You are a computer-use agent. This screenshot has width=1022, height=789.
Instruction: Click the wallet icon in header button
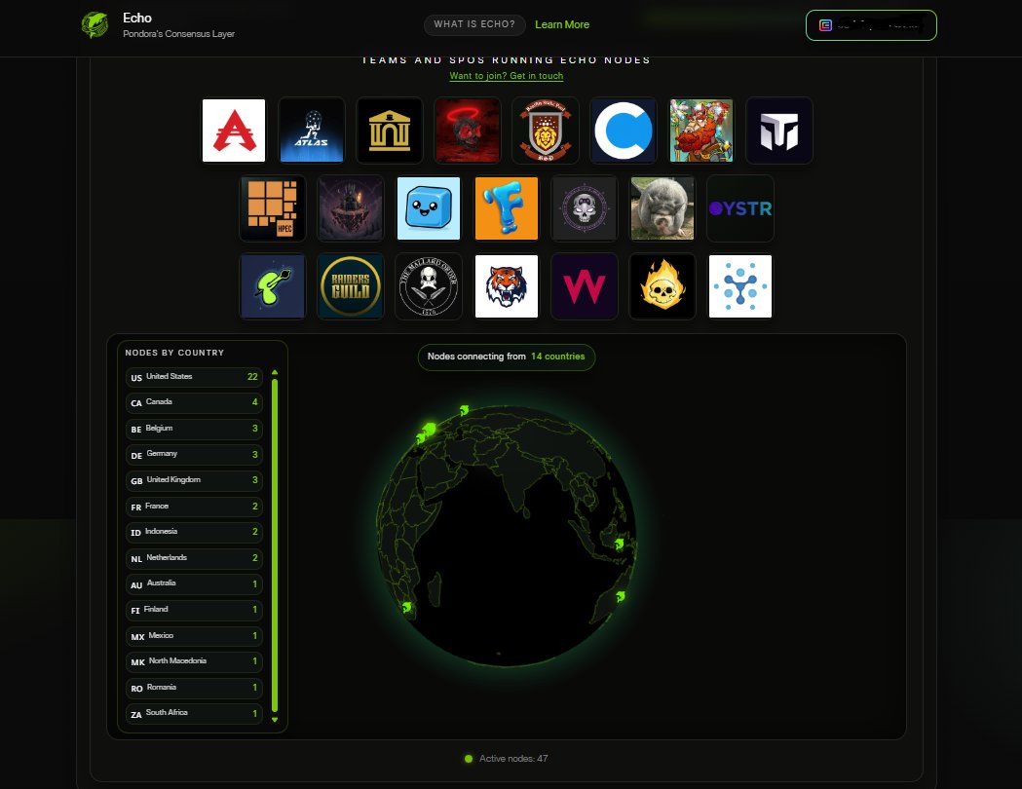[x=825, y=25]
